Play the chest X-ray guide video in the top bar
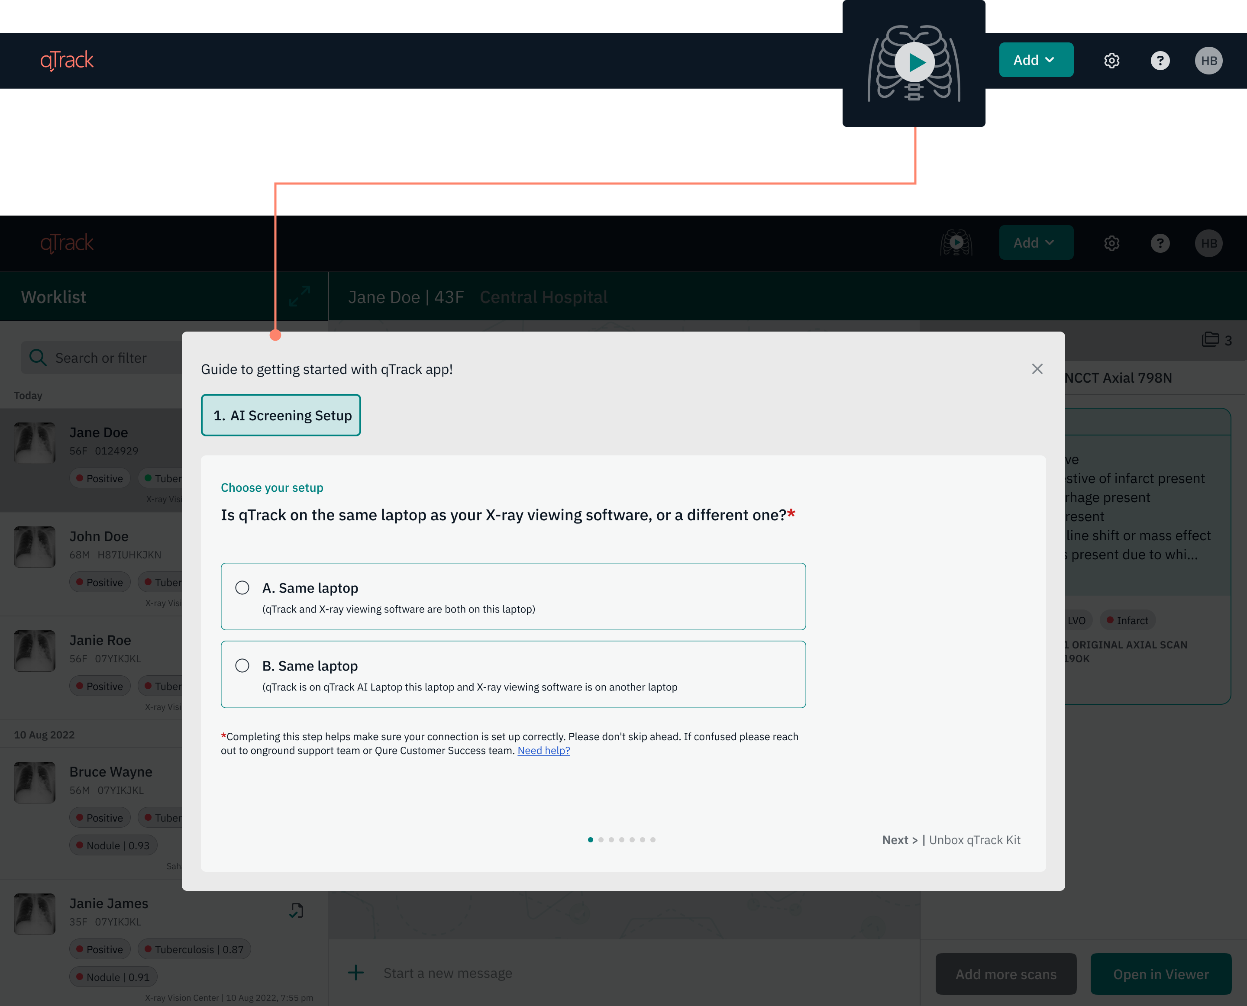This screenshot has width=1247, height=1006. point(914,63)
